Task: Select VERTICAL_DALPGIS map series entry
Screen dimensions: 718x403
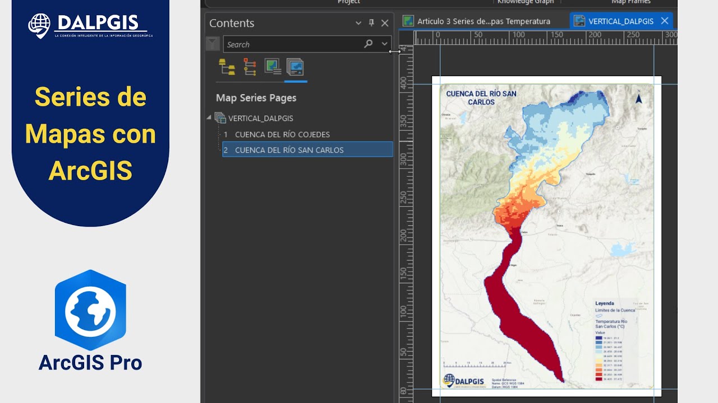Action: click(260, 118)
